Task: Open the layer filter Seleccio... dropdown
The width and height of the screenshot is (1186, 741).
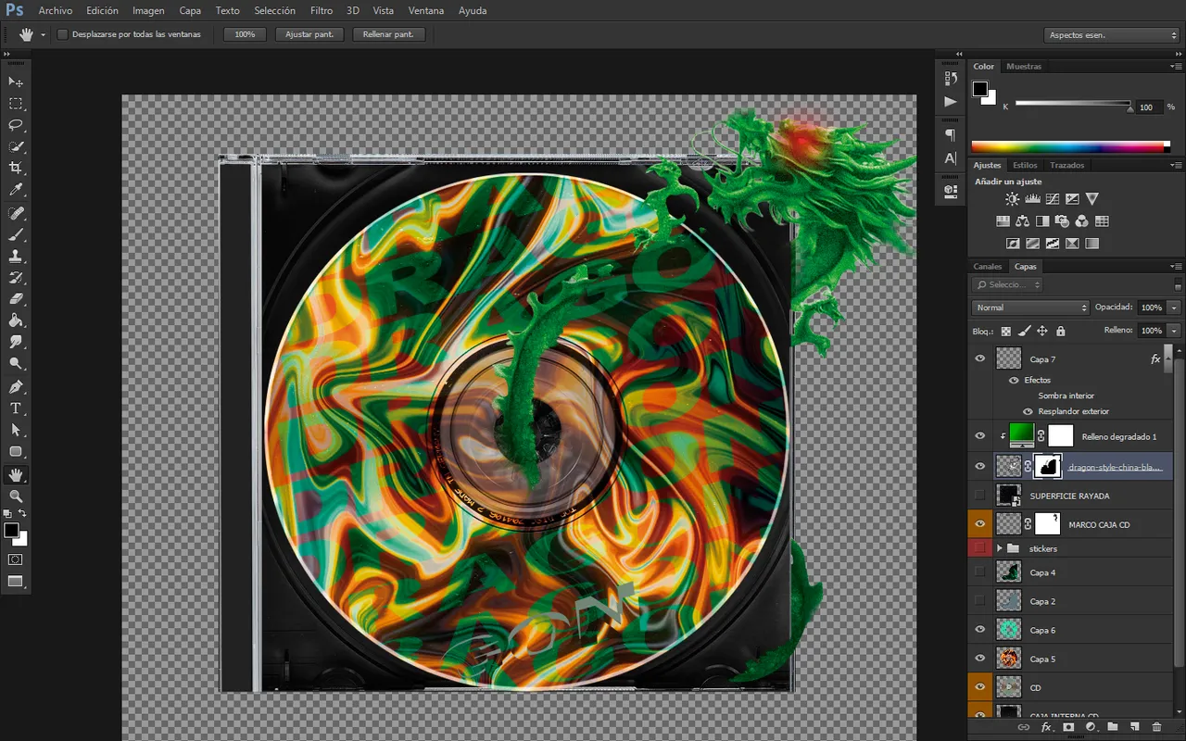Action: [1008, 285]
